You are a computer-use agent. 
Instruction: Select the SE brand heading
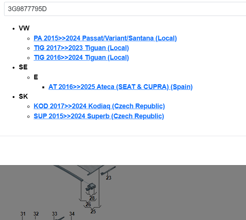coord(23,67)
